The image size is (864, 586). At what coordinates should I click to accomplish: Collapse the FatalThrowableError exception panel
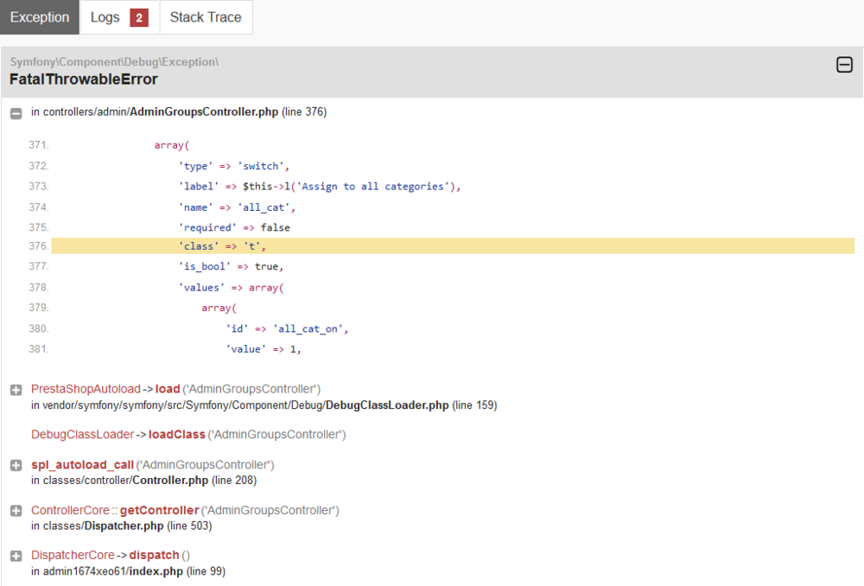844,64
